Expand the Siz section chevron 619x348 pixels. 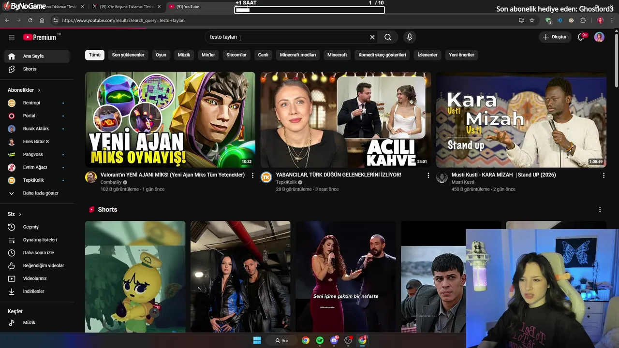click(x=20, y=214)
